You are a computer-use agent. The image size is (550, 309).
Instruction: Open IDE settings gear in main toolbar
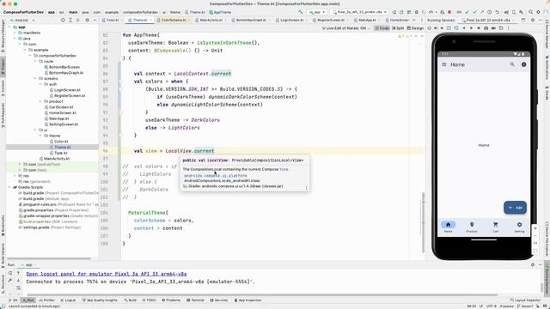coord(538,12)
